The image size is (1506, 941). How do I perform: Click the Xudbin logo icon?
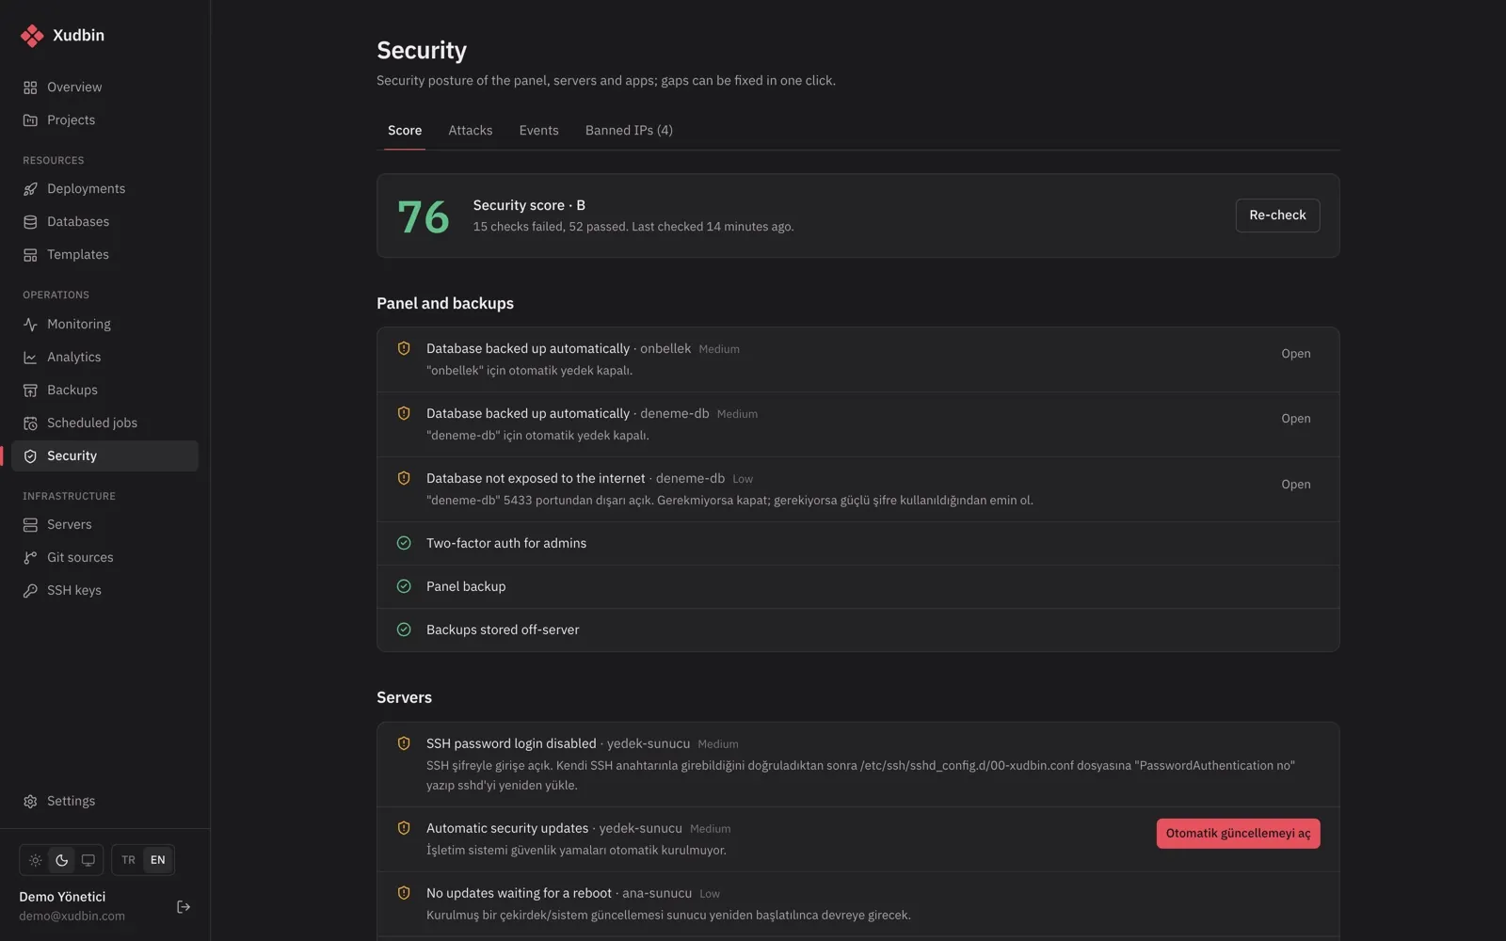coord(32,36)
